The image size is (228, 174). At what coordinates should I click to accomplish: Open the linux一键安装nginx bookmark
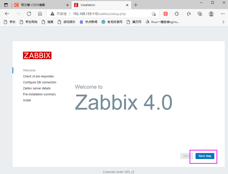click(162, 22)
